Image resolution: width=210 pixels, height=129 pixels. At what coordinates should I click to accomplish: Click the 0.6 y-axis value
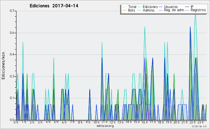[x=12, y=33]
